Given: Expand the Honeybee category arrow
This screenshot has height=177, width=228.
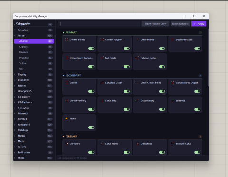Looking at the screenshot, I should (x=15, y=108).
